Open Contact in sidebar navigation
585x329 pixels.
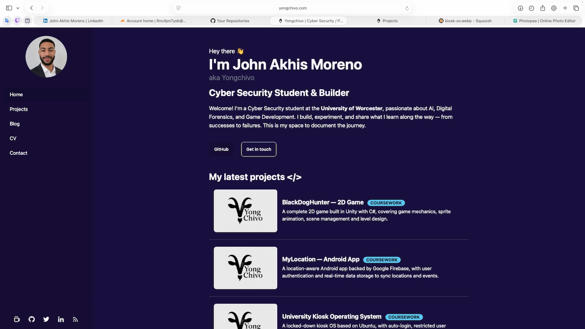coord(46,153)
